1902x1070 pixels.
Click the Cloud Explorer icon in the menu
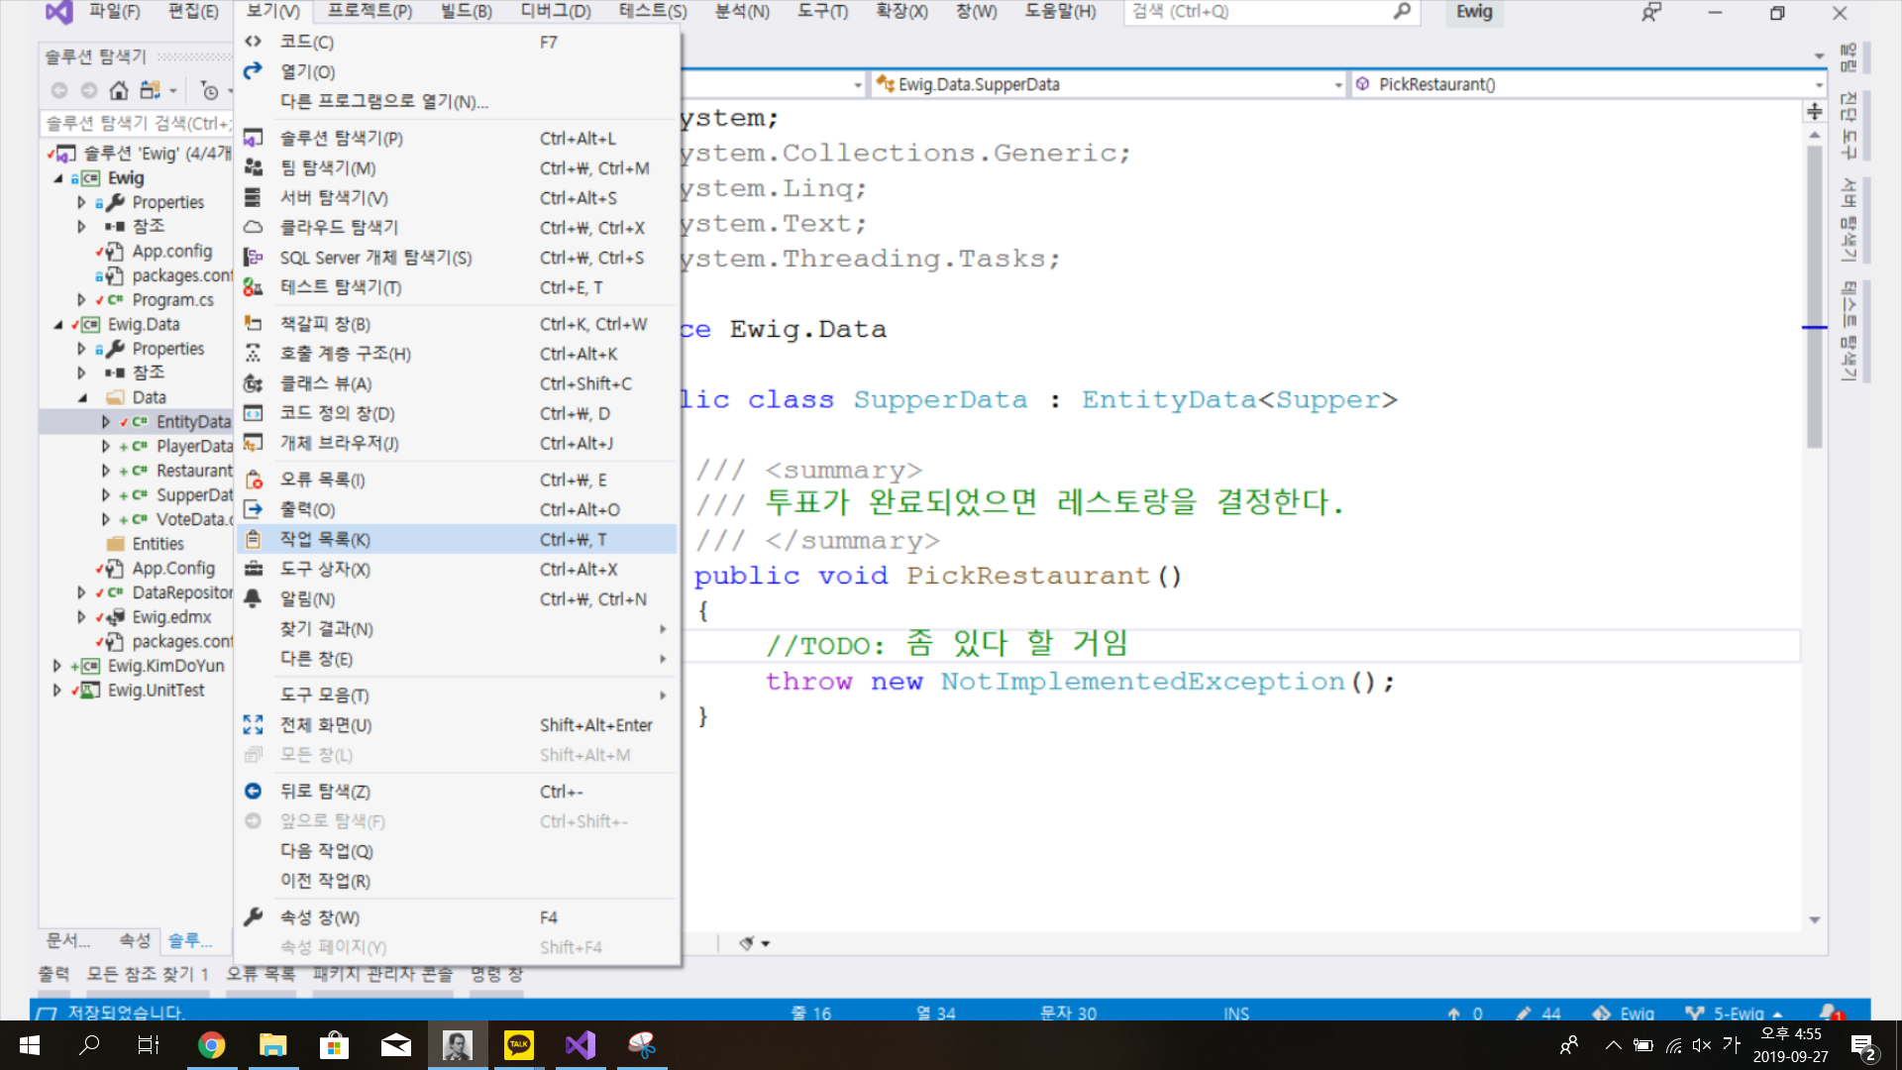tap(254, 227)
